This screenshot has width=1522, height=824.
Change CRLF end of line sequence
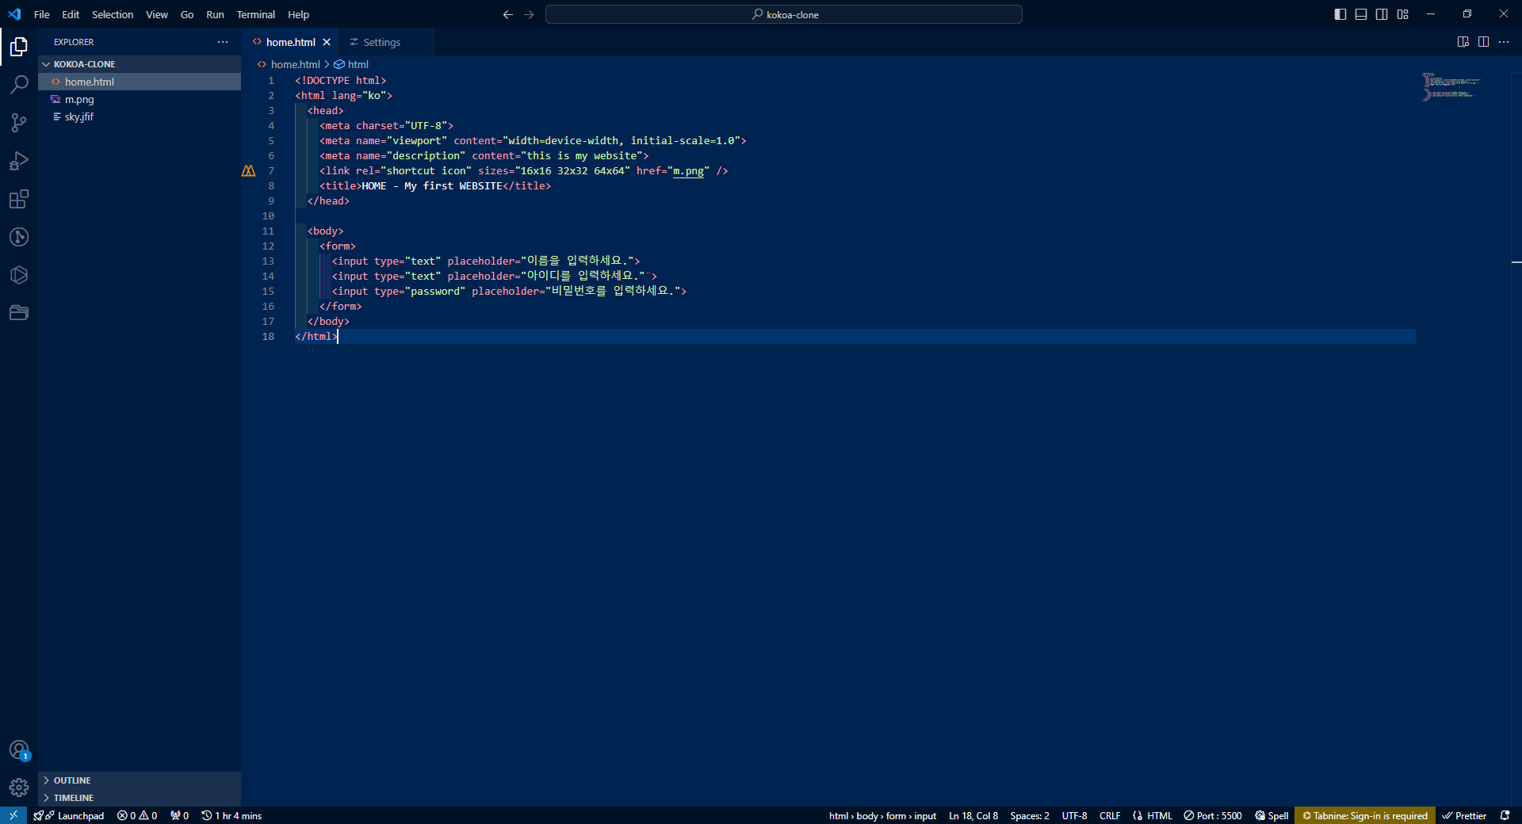point(1110,815)
